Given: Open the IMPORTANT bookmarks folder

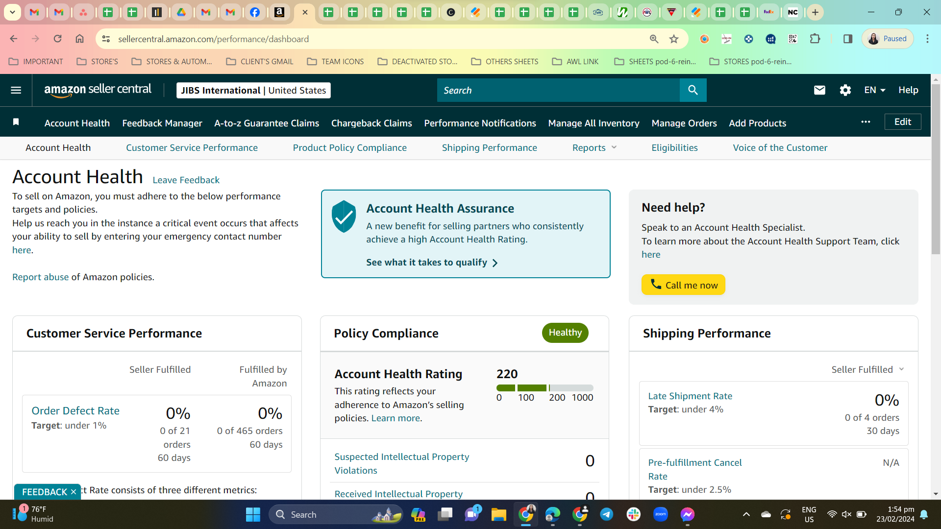Looking at the screenshot, I should (x=36, y=61).
